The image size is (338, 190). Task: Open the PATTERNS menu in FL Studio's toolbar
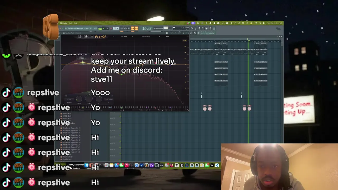pos(77,28)
